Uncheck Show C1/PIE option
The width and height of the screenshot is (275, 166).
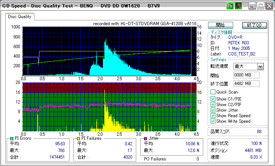(x=213, y=99)
